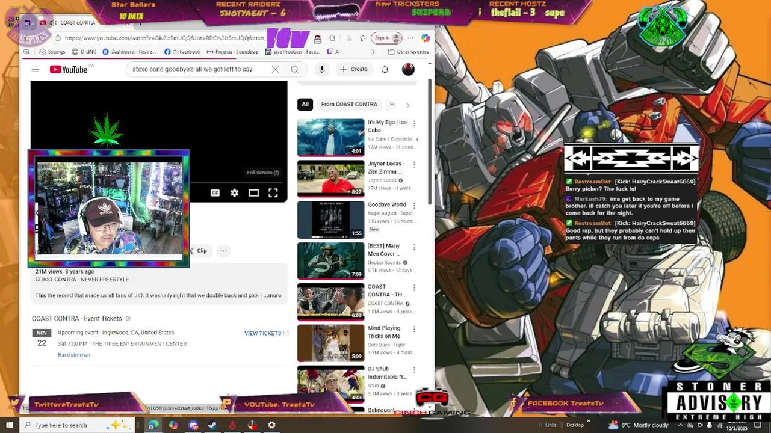Click the page vertical scrollbar
This screenshot has width=771, height=433.
click(430, 142)
